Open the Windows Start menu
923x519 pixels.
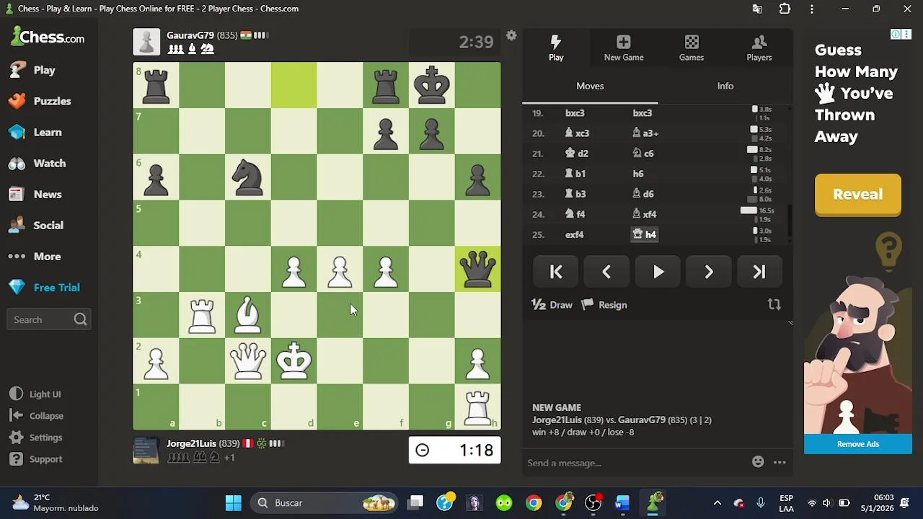click(x=233, y=502)
